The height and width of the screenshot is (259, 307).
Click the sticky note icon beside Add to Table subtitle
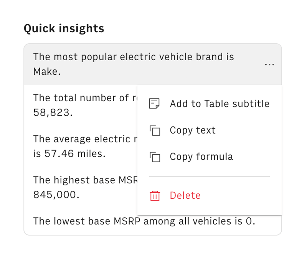coord(154,104)
